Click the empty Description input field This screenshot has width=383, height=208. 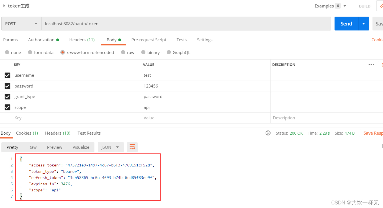point(327,118)
